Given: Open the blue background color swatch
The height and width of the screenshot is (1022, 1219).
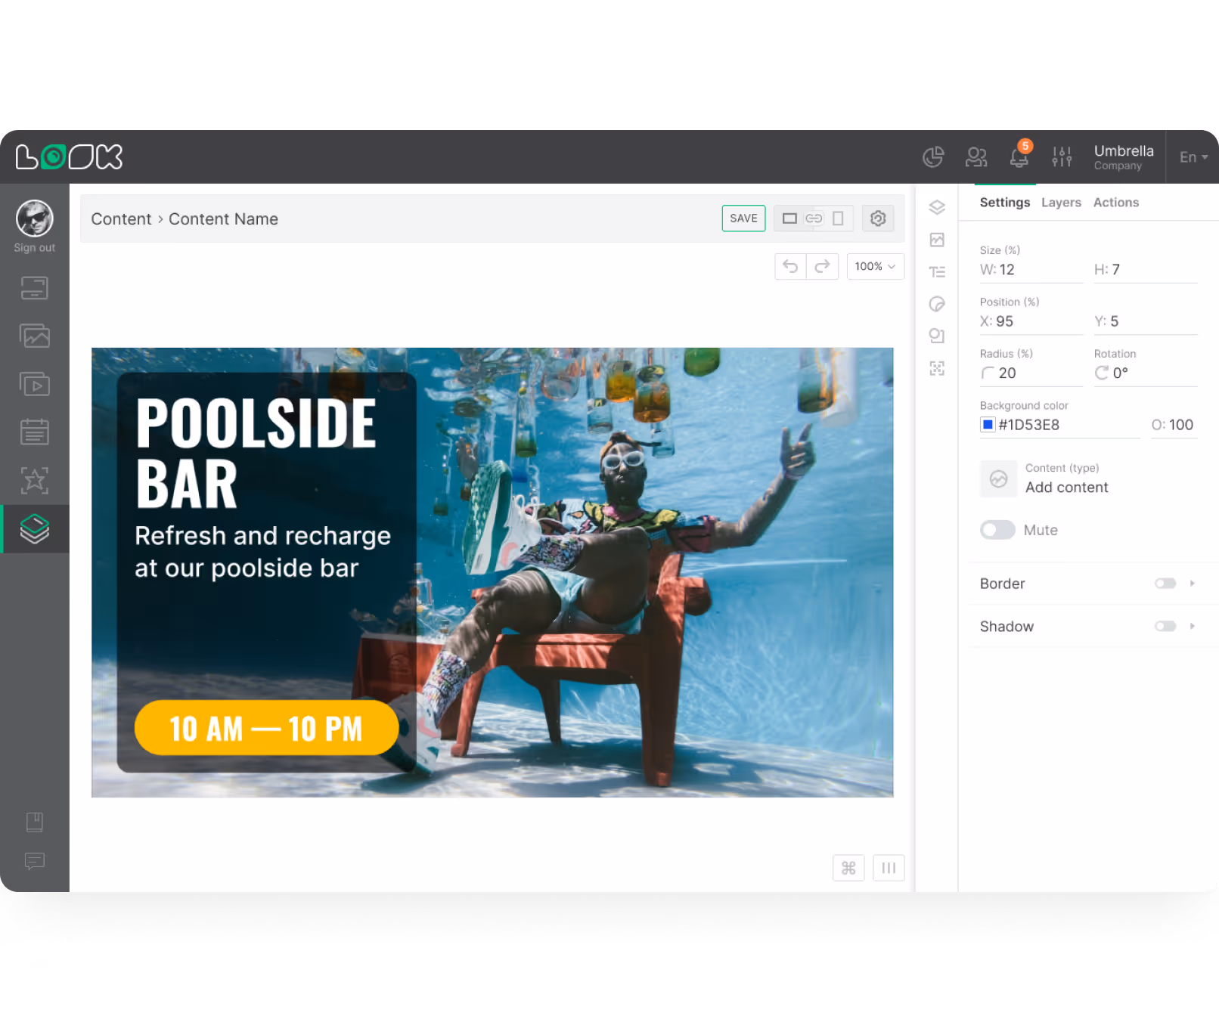Looking at the screenshot, I should click(988, 425).
